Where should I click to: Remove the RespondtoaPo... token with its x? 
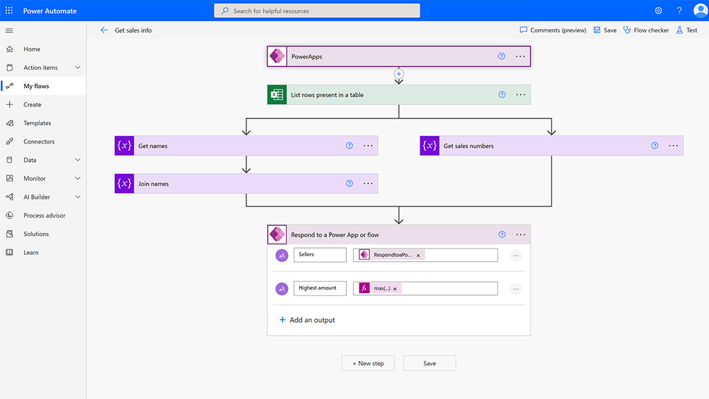(x=418, y=256)
